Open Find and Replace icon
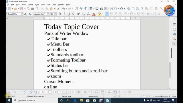Screen dimensions: 183x103 (x=77, y=9)
